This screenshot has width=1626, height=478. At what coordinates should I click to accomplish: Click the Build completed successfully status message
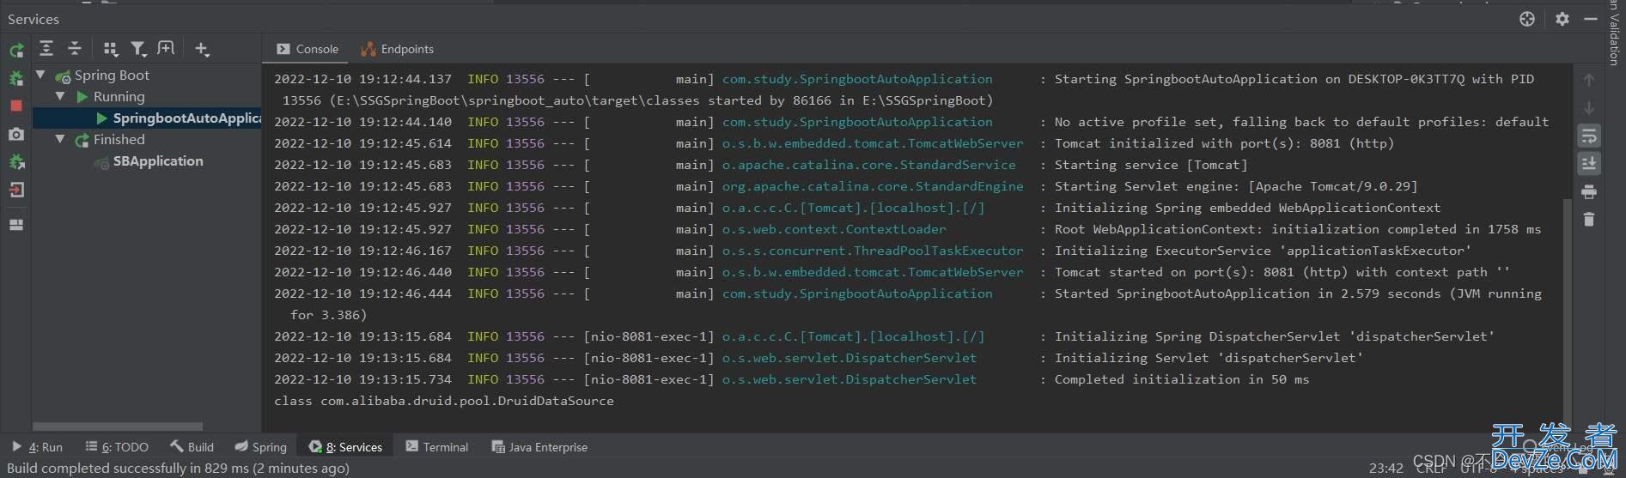[178, 469]
